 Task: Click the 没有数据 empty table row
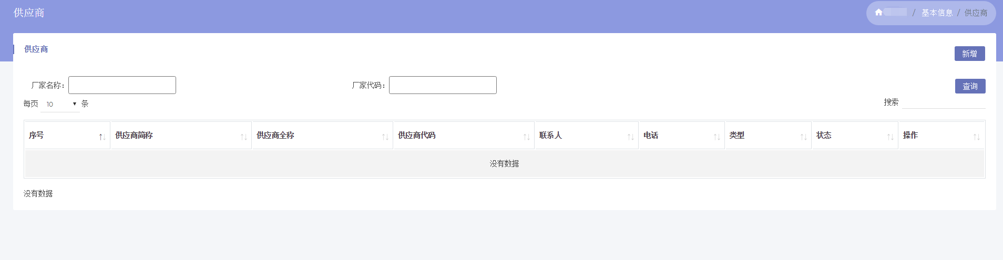point(504,164)
